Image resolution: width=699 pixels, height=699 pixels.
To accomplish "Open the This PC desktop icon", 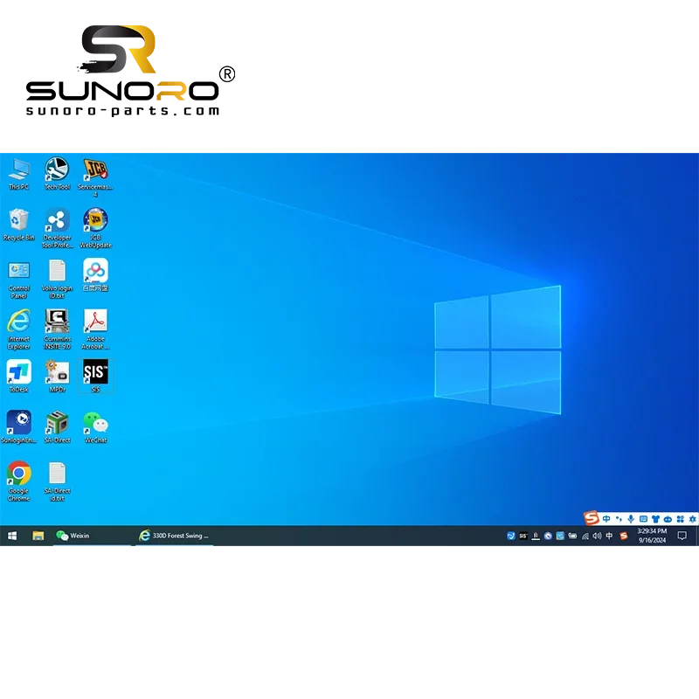I will coord(18,175).
